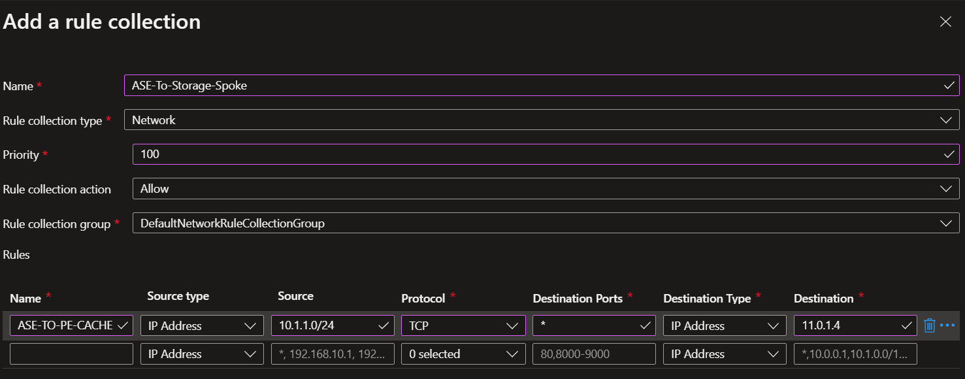Select the Protocol dropdown showing 0 selected
Viewport: 965px width, 379px height.
pyautogui.click(x=463, y=354)
